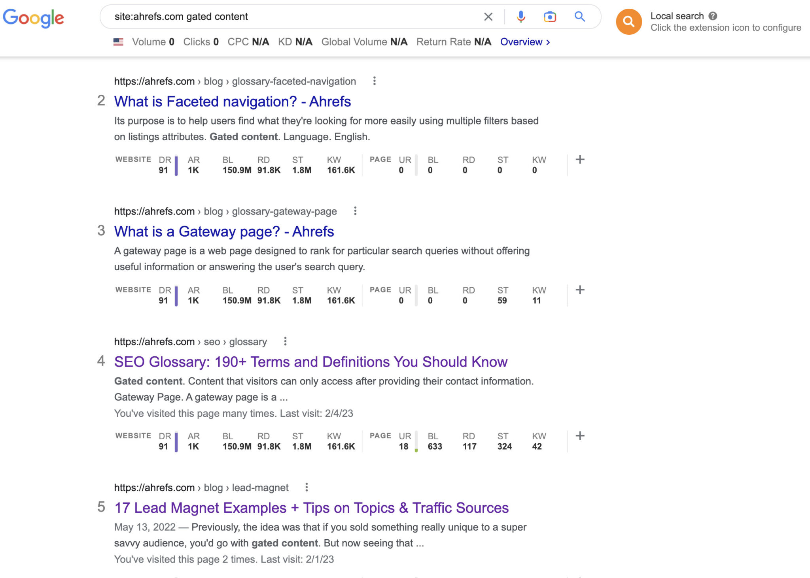Click page RD value 117
The height and width of the screenshot is (578, 810).
tap(469, 446)
